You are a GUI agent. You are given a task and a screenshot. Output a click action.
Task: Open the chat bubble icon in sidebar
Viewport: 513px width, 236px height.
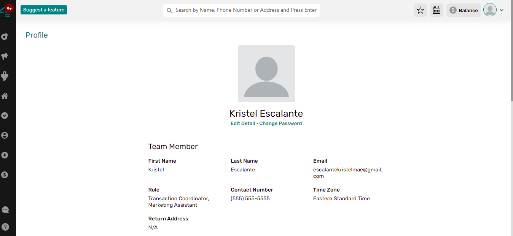coord(5,210)
